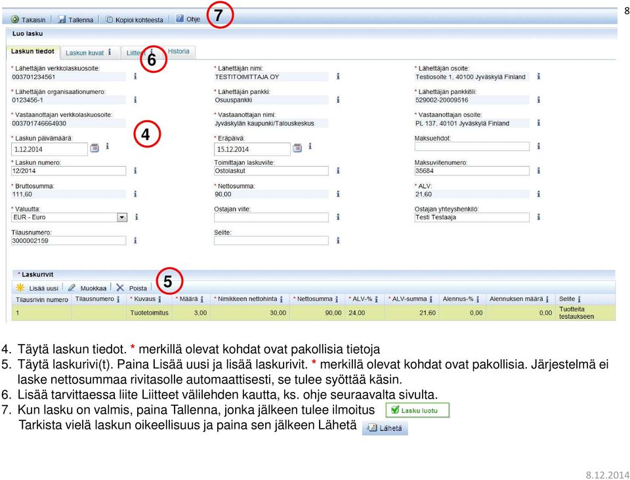Screen dimensions: 630x480
Task: Show info for ALV field
Action: (538, 194)
